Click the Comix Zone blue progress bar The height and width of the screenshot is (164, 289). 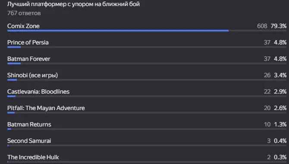click(x=118, y=31)
